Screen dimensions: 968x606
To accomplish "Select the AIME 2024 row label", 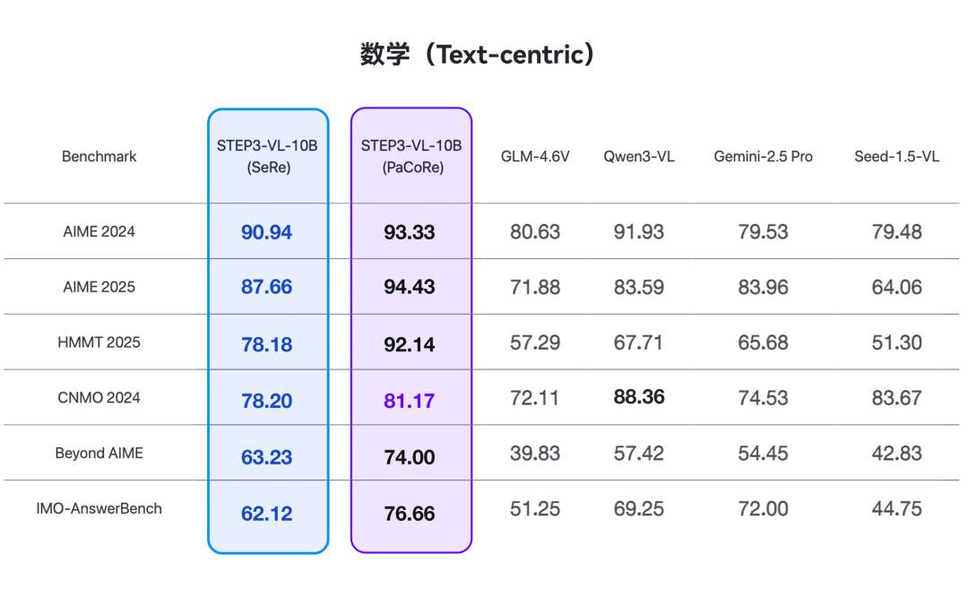I will pyautogui.click(x=99, y=231).
